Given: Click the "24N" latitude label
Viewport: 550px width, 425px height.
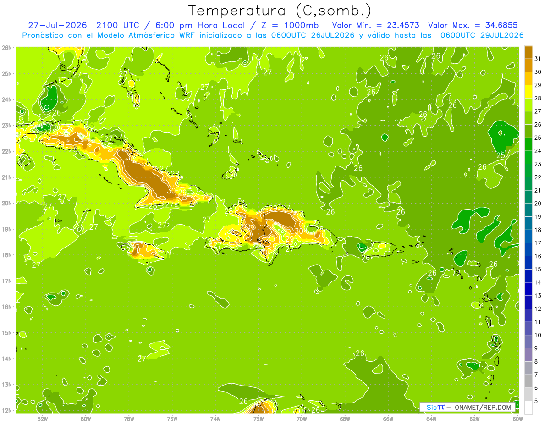Looking at the screenshot, I should [6, 99].
